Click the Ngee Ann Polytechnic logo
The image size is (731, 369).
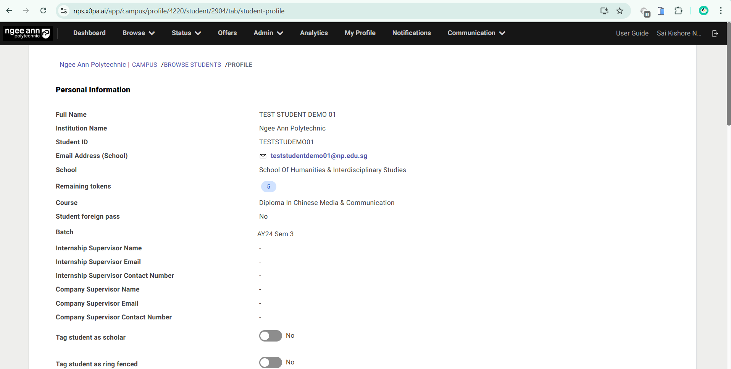[27, 33]
